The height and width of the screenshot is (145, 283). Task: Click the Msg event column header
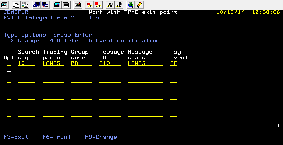pyautogui.click(x=179, y=55)
